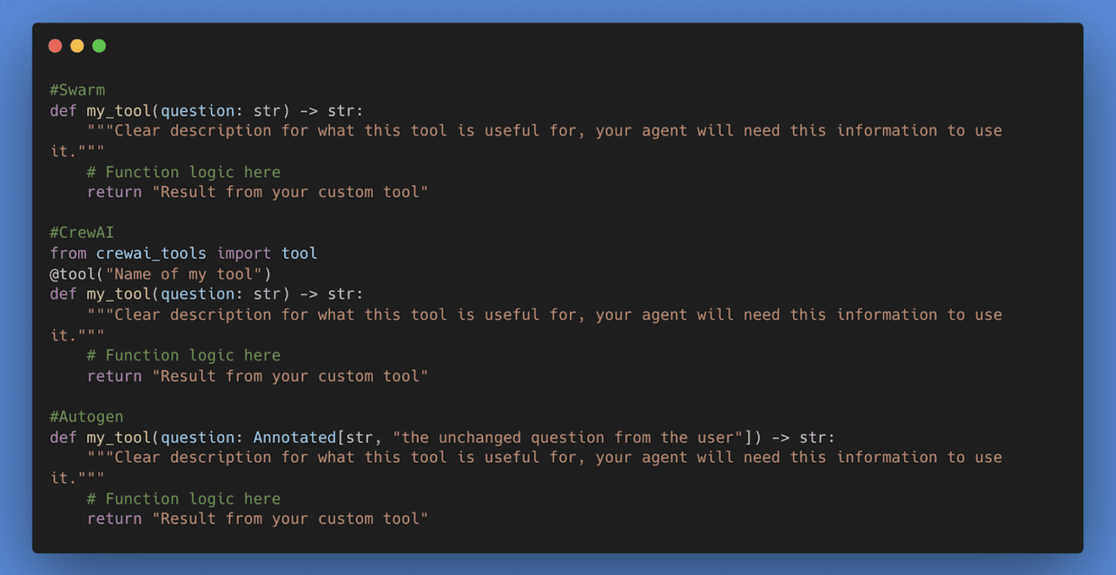The image size is (1116, 575).
Task: Click "# Function logic here" in the CrewAI section
Action: pos(183,355)
